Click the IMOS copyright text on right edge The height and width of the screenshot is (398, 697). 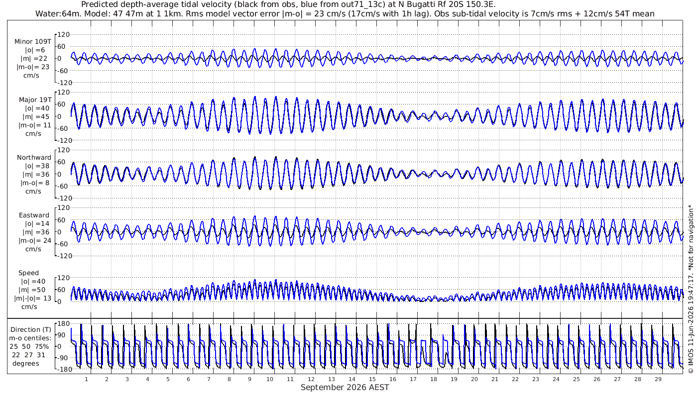click(690, 296)
